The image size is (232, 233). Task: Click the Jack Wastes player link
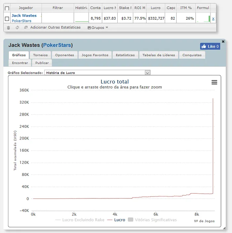coord(24,16)
